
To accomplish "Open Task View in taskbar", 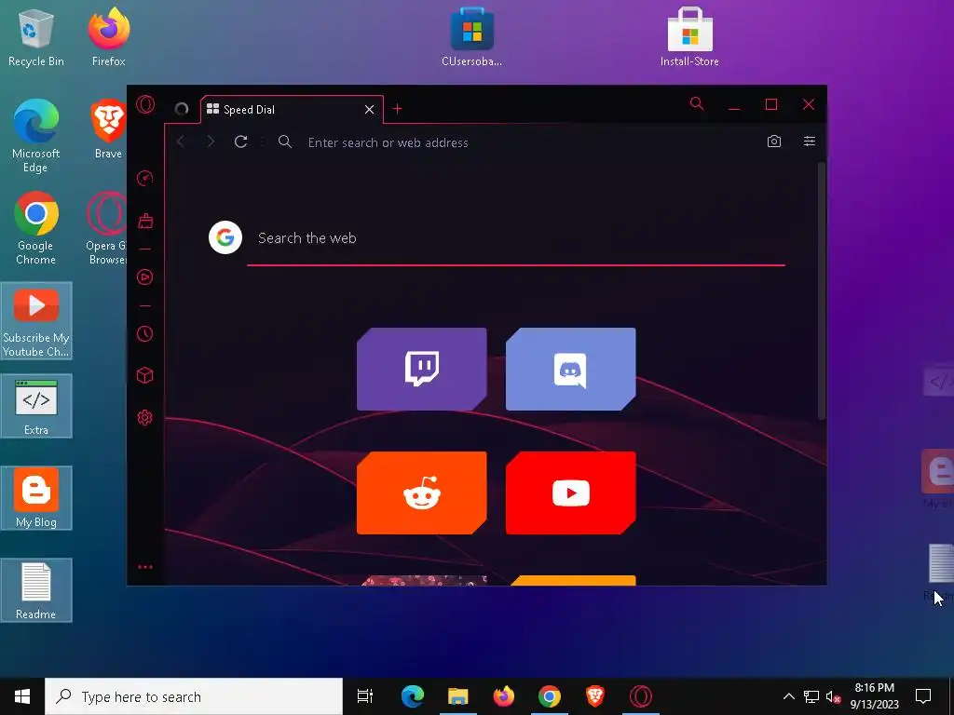I will pos(365,696).
